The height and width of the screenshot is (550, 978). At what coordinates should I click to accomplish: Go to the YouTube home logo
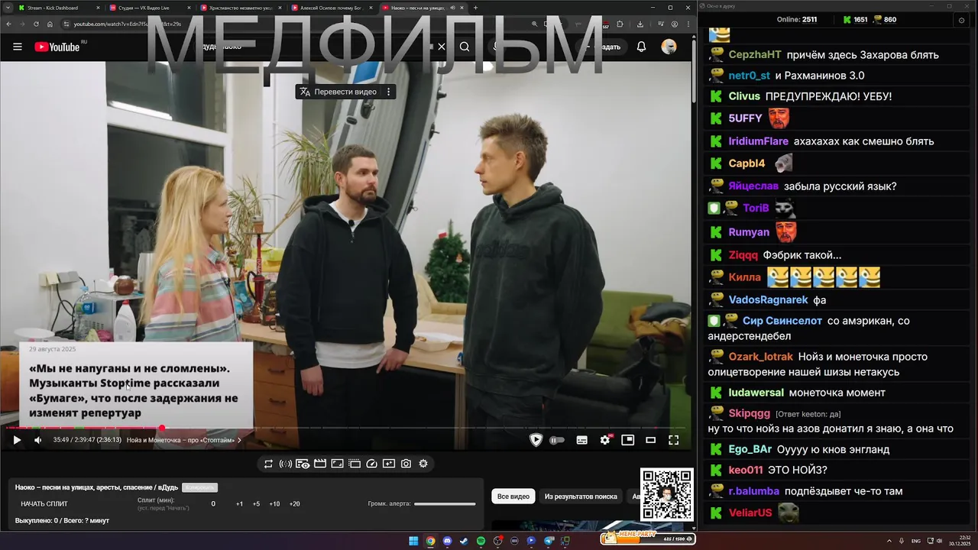pos(57,47)
